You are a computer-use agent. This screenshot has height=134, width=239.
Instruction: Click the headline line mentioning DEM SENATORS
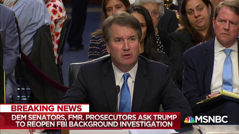[94, 117]
